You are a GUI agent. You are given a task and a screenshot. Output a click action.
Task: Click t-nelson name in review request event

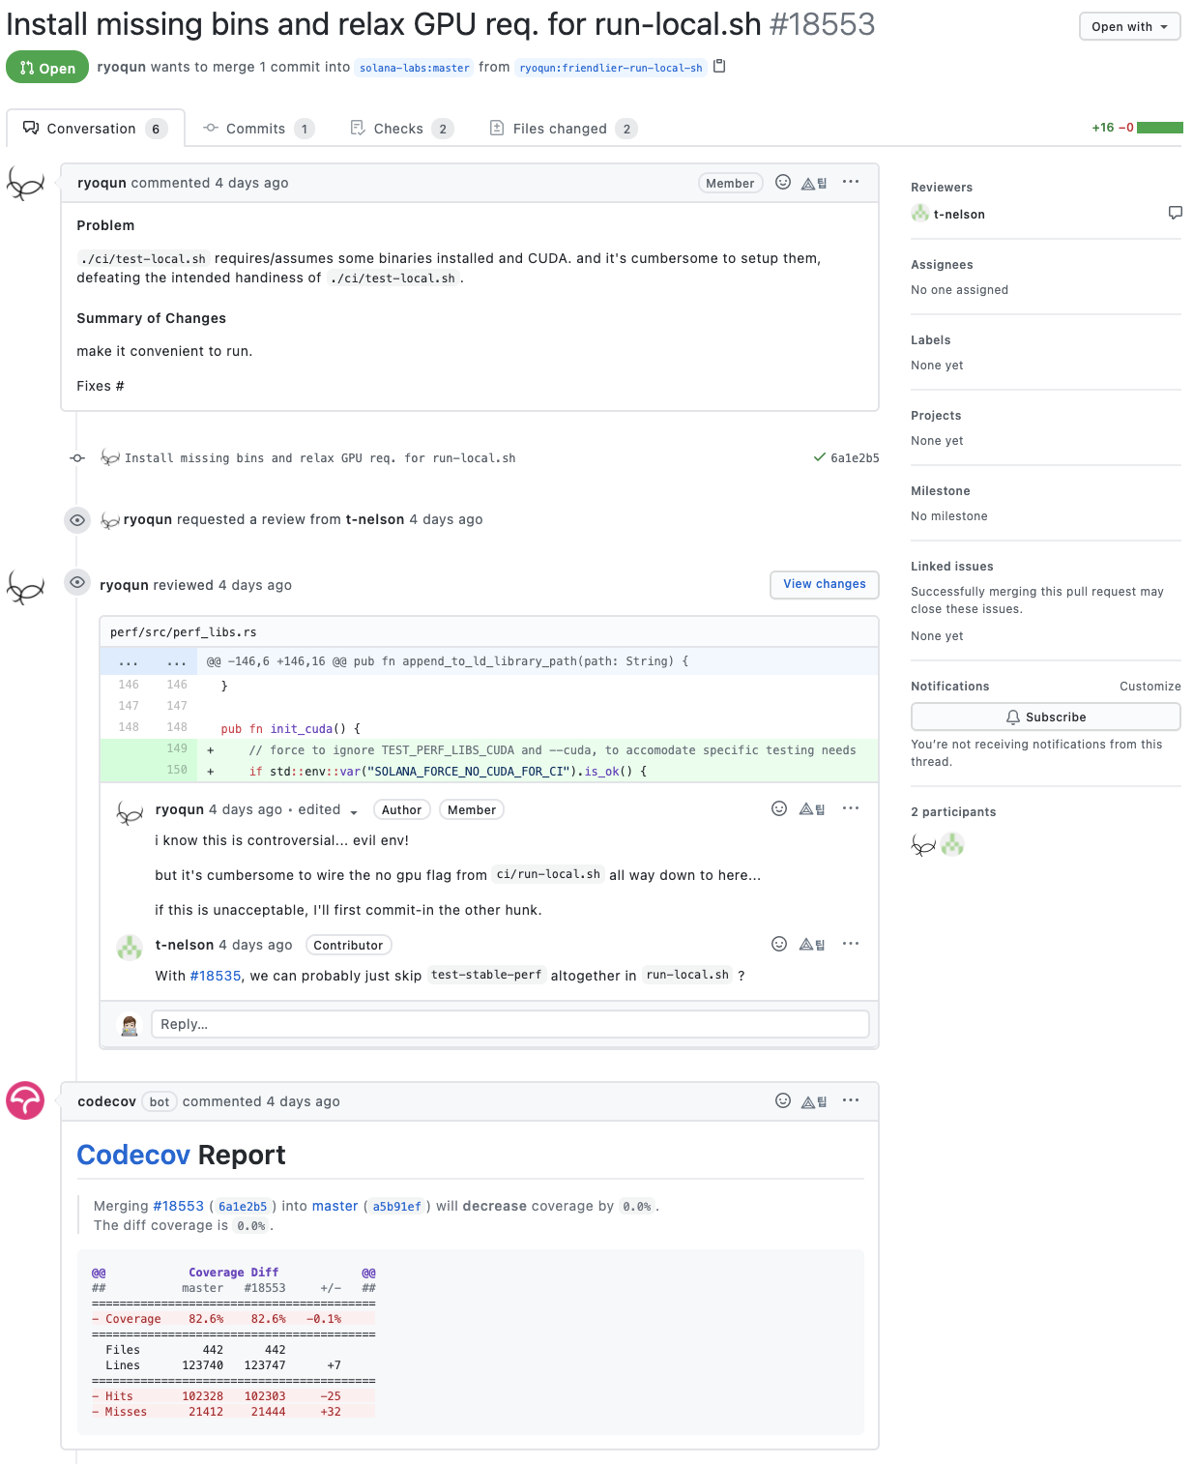[x=375, y=519]
